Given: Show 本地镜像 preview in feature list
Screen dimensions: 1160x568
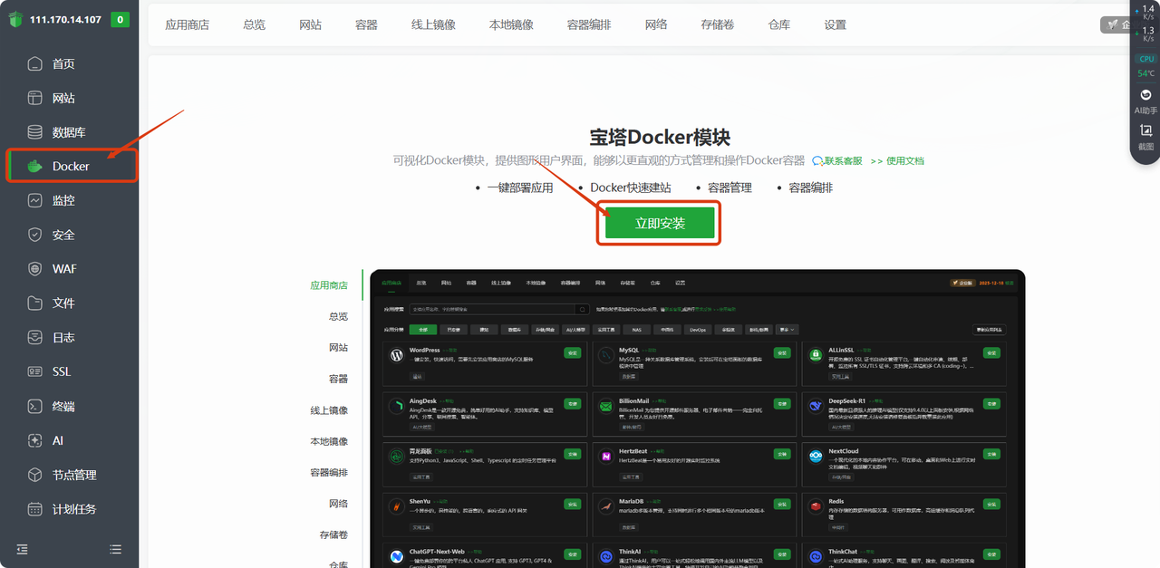Looking at the screenshot, I should (329, 441).
